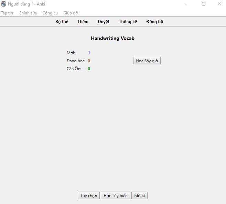Open the Chỉnh sửa menu
The width and height of the screenshot is (226, 204).
pos(28,13)
